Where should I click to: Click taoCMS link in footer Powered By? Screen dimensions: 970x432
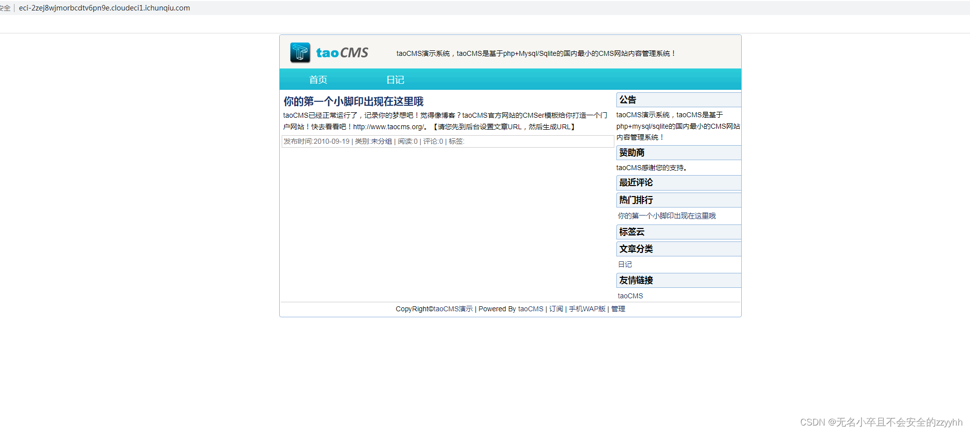coord(530,309)
